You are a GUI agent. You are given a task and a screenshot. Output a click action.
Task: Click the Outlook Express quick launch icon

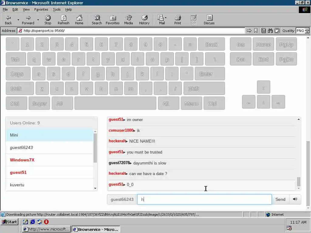point(39,222)
